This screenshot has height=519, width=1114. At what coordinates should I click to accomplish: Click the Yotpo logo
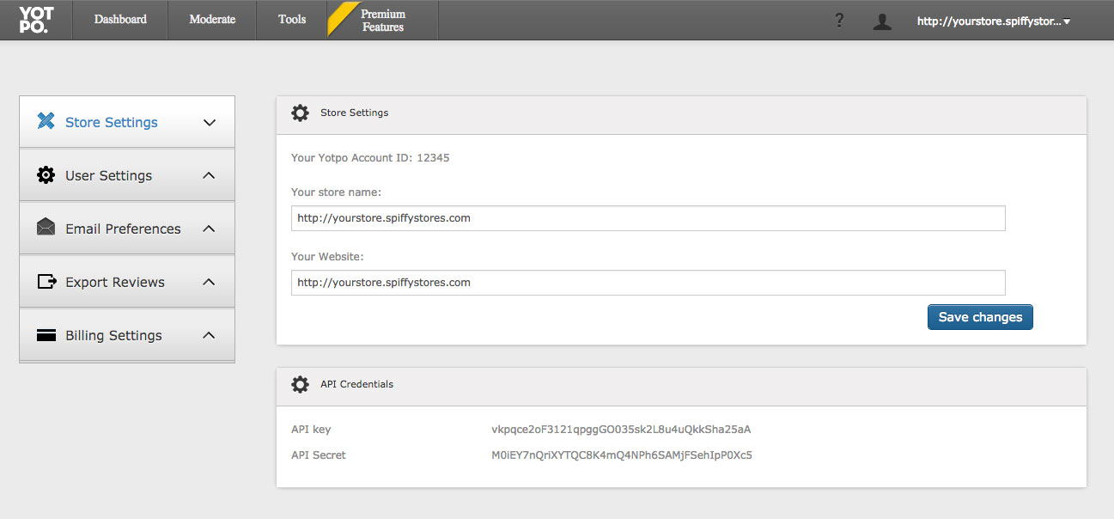pyautogui.click(x=36, y=19)
